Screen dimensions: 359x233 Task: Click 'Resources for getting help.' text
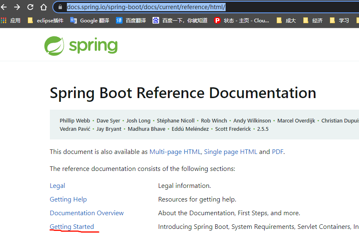[x=197, y=199]
